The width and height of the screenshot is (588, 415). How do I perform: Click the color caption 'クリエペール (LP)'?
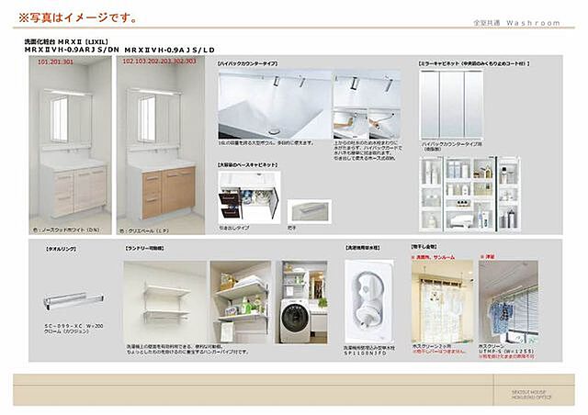[144, 231]
